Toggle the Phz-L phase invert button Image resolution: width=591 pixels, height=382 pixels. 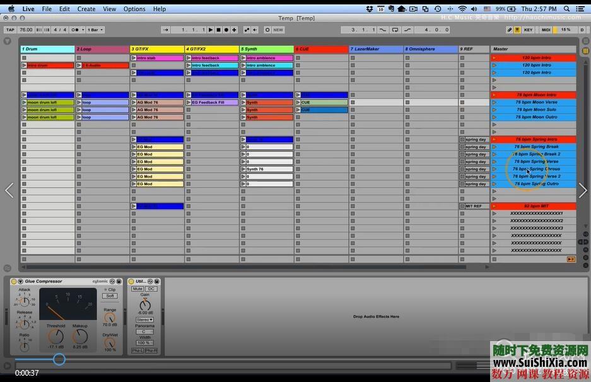click(x=138, y=350)
